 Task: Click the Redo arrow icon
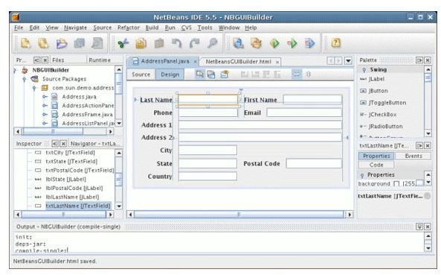194,43
